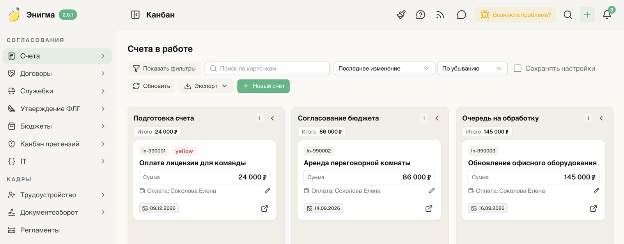This screenshot has height=244, width=624.
Task: Click the Возникла проблема? button
Action: point(516,15)
